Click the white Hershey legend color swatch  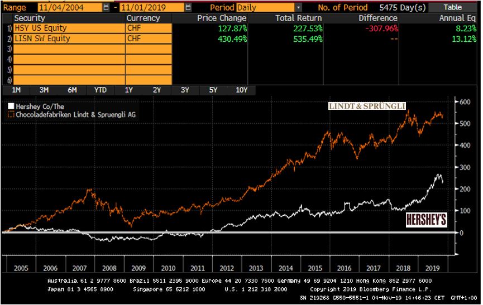(x=11, y=106)
